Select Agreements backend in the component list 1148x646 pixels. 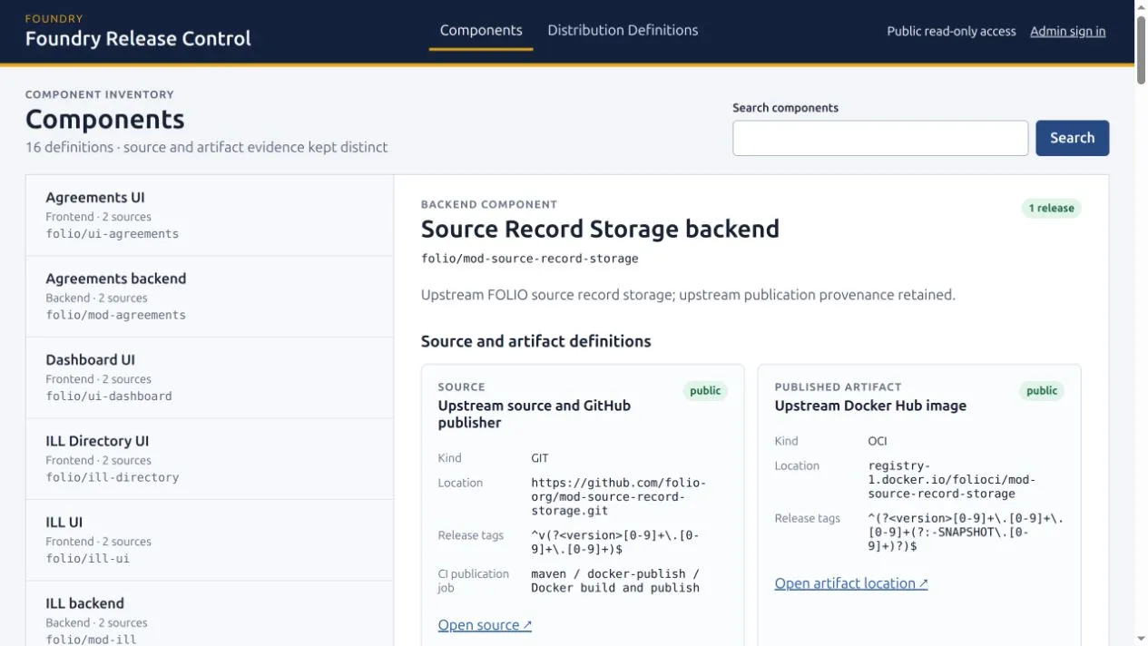tap(210, 297)
